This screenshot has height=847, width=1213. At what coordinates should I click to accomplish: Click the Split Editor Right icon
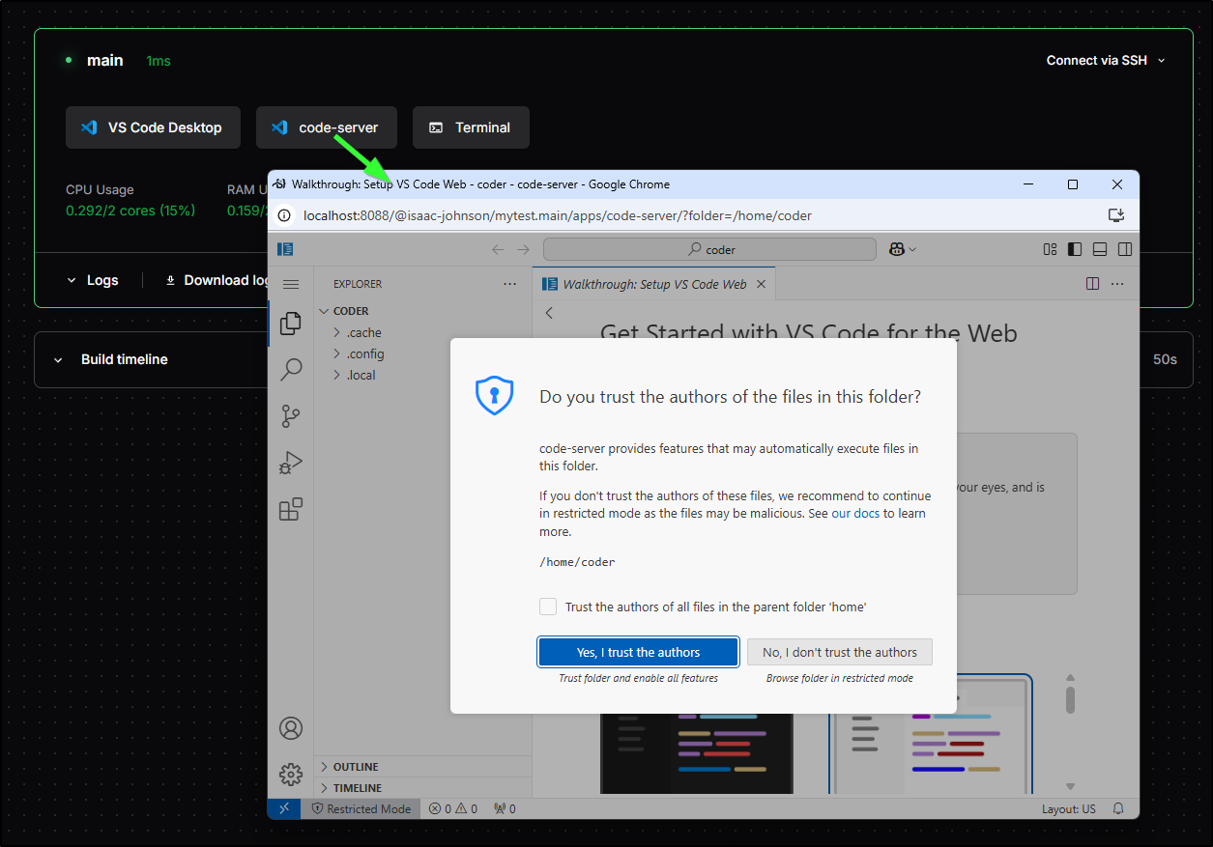[1092, 284]
